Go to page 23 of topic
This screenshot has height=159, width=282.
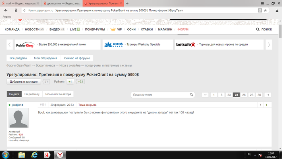pos(229,95)
